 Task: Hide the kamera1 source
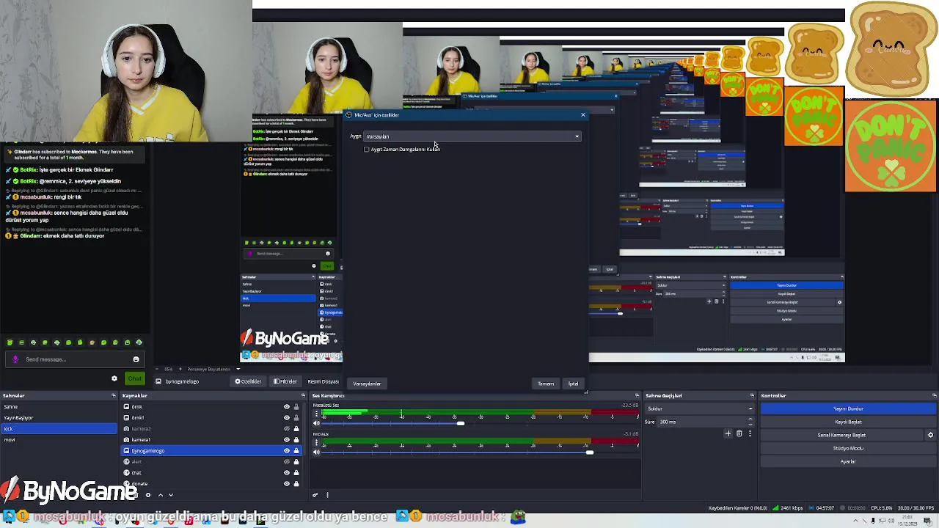pos(287,439)
